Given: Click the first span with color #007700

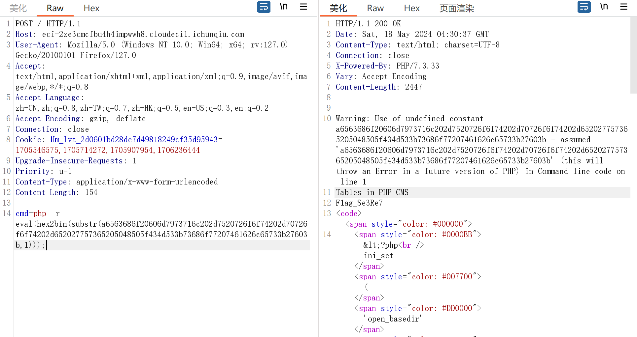Looking at the screenshot, I should coord(418,277).
